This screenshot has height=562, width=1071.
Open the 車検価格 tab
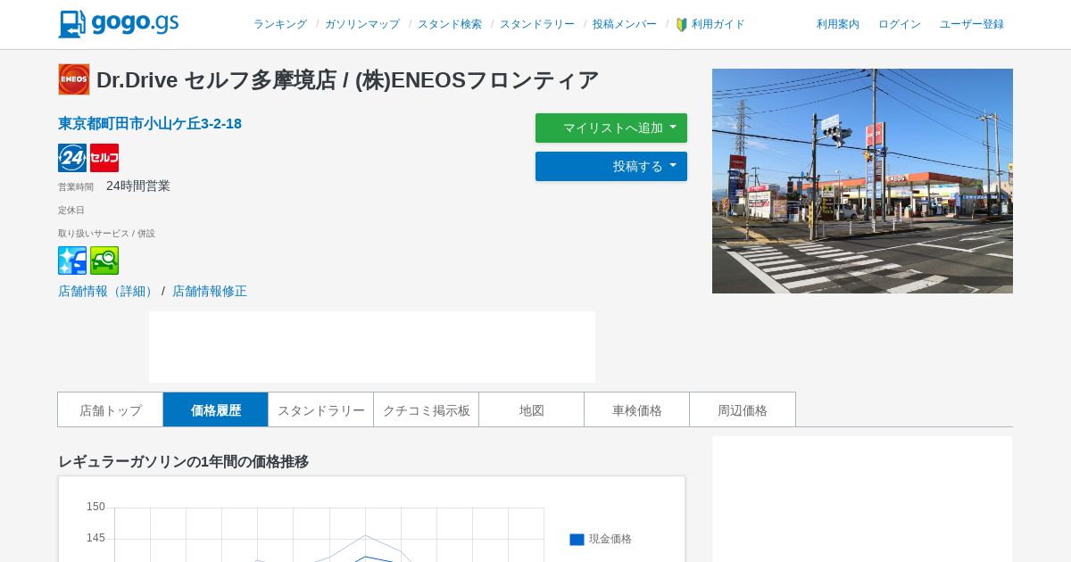pyautogui.click(x=637, y=409)
